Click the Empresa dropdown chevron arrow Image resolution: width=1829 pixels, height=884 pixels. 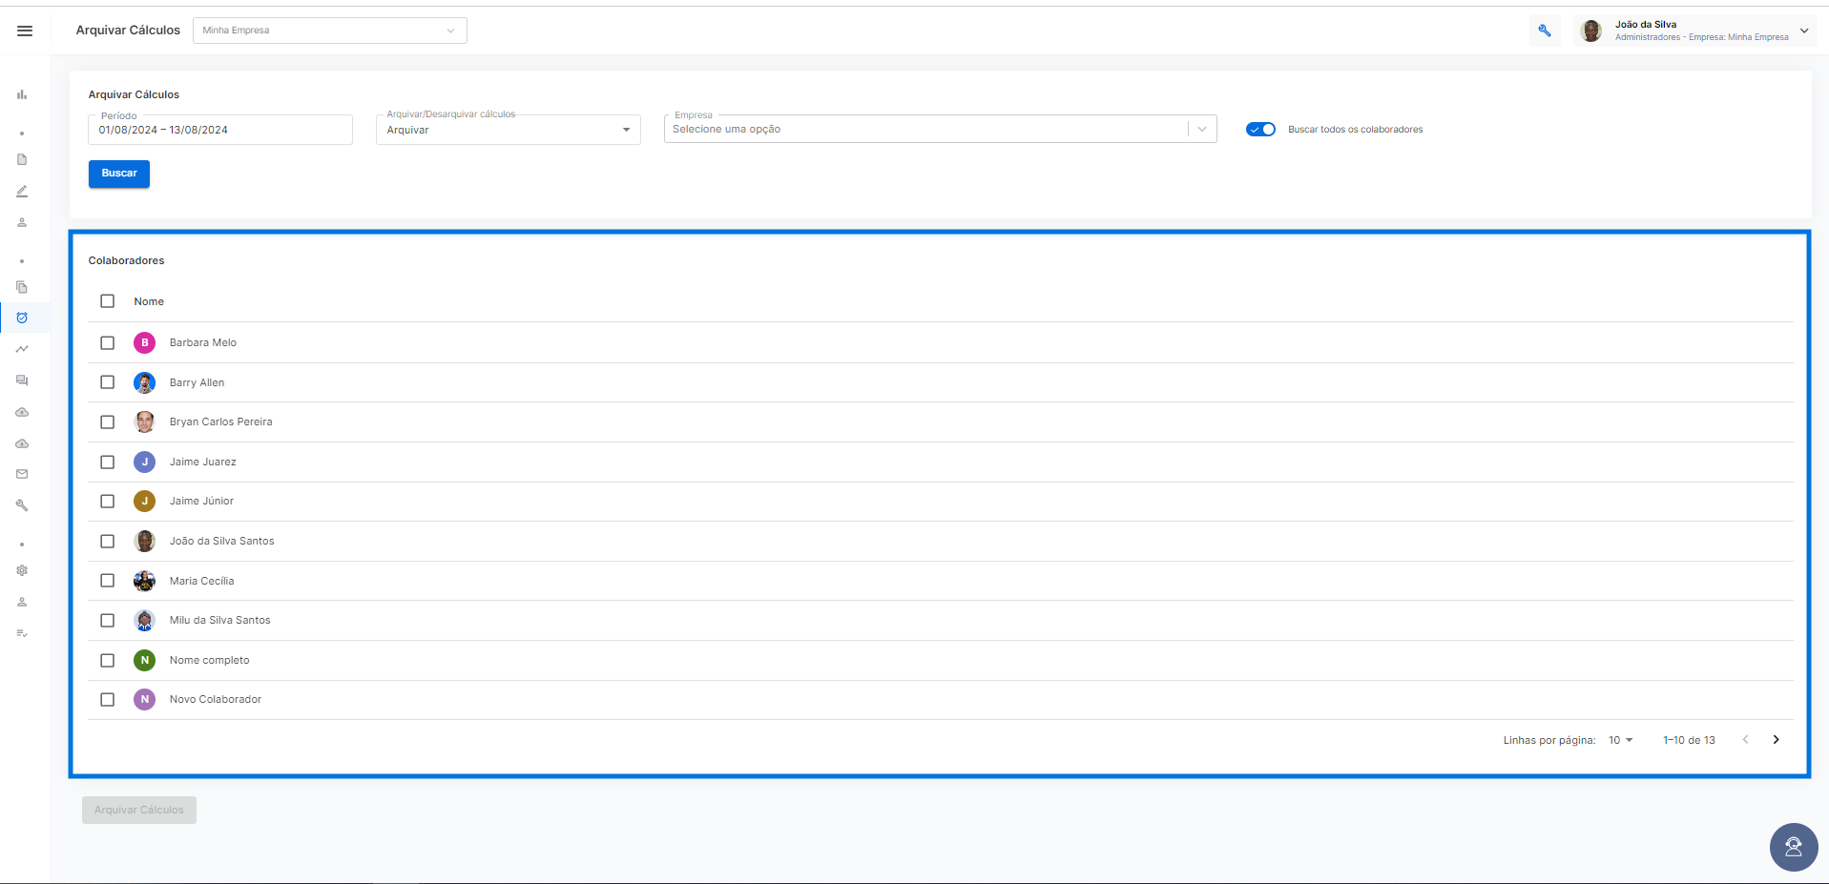[1202, 129]
